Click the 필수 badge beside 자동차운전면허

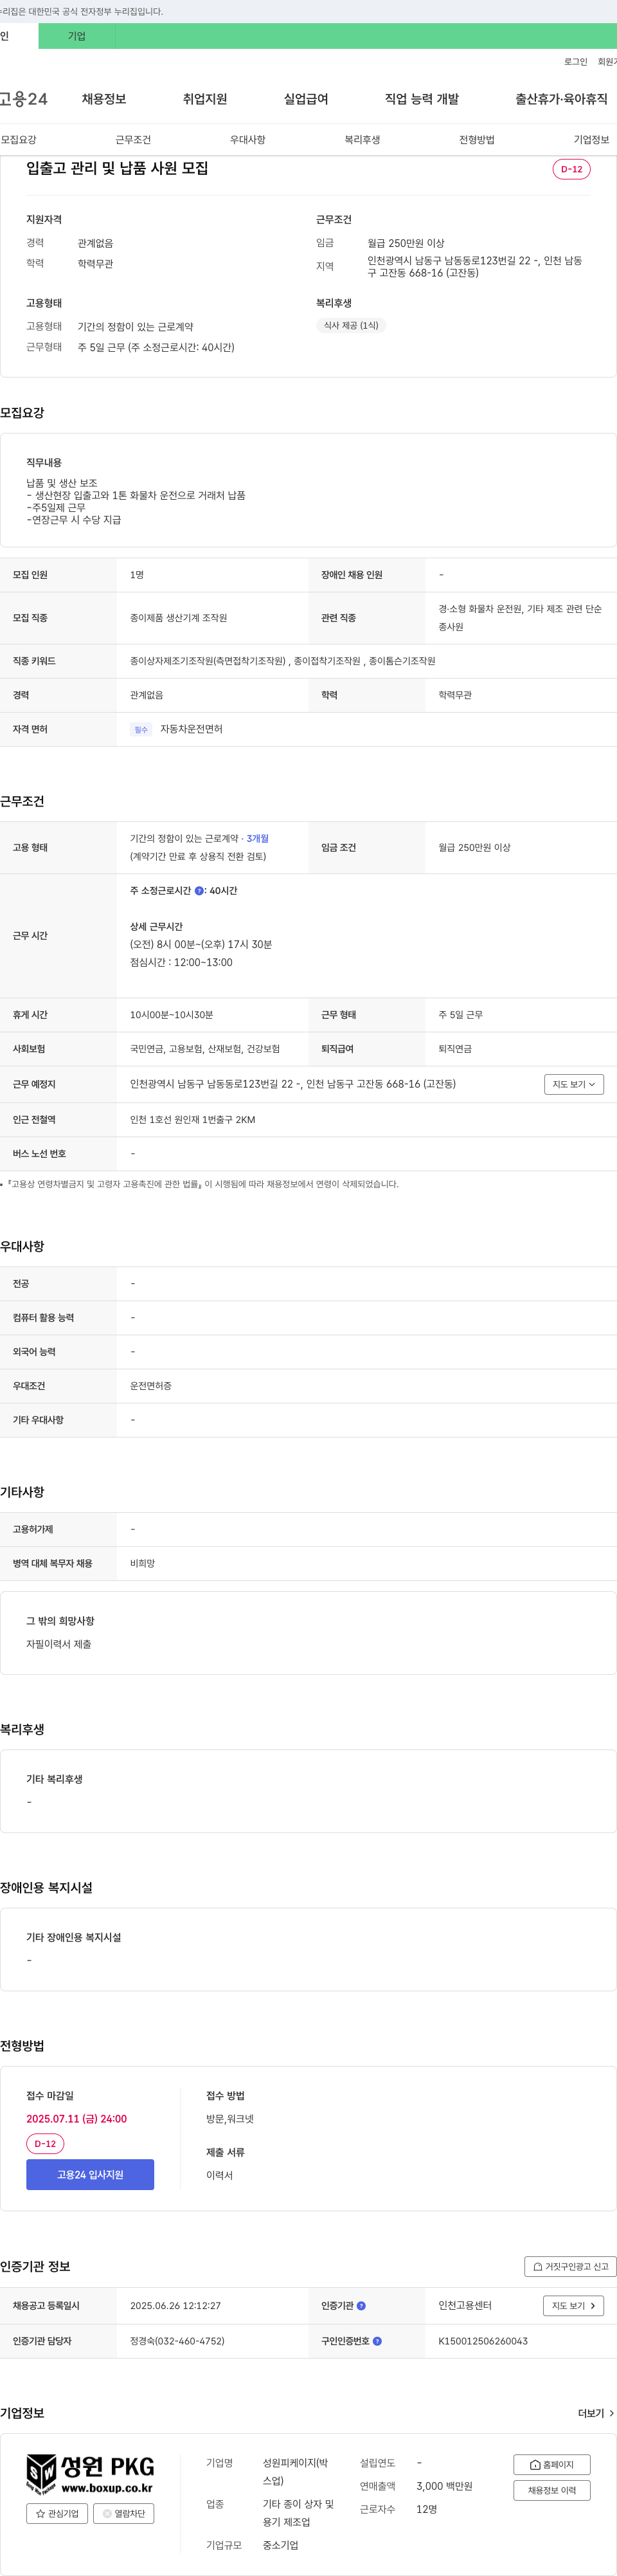[x=141, y=729]
